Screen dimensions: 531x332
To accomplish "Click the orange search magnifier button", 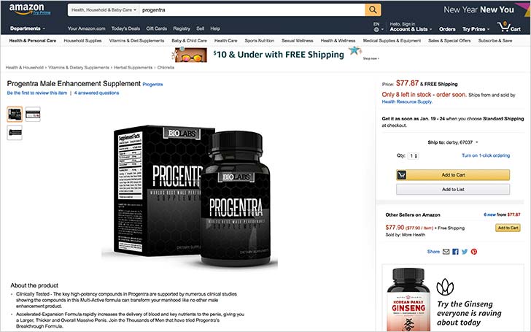I will point(373,9).
